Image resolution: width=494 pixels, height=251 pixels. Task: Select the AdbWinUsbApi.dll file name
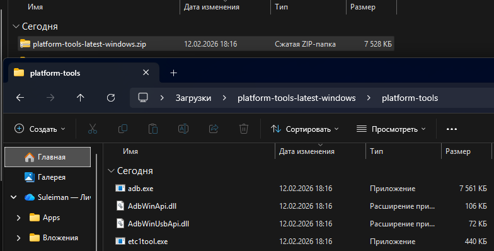(158, 224)
